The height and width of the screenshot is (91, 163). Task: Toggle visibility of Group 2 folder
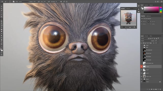click(142, 79)
